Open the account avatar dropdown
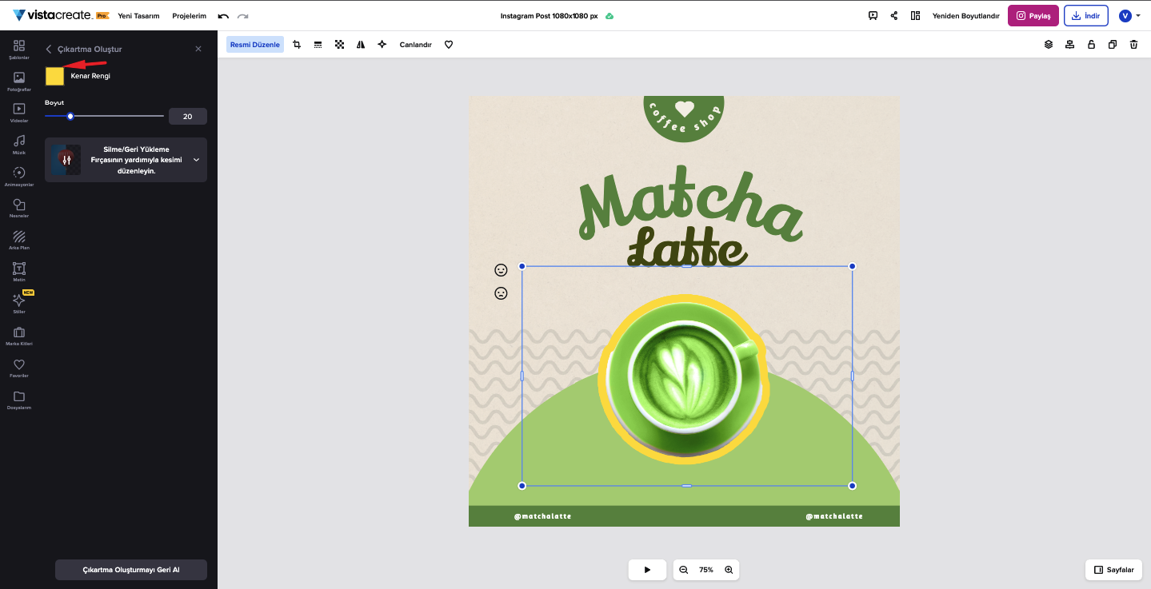 [1129, 16]
